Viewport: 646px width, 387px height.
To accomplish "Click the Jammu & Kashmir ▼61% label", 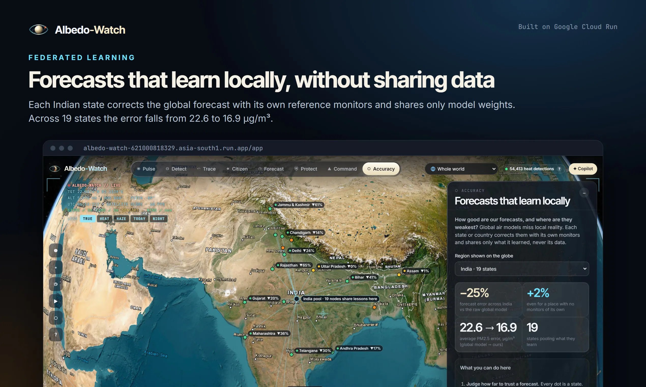I will coord(299,205).
